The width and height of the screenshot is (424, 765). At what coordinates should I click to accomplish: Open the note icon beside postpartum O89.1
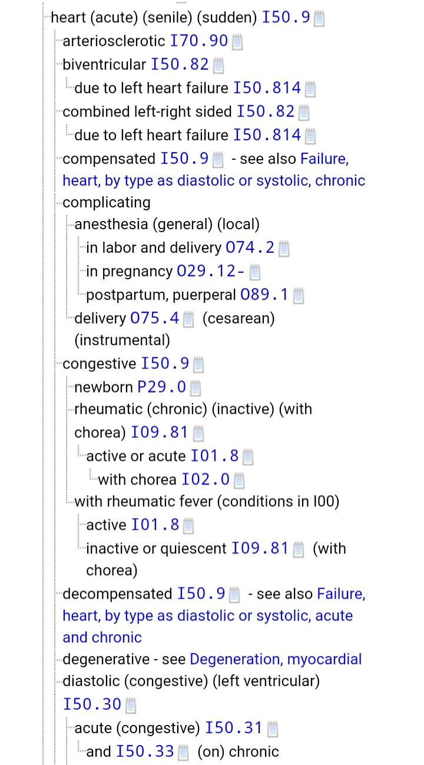[298, 296]
